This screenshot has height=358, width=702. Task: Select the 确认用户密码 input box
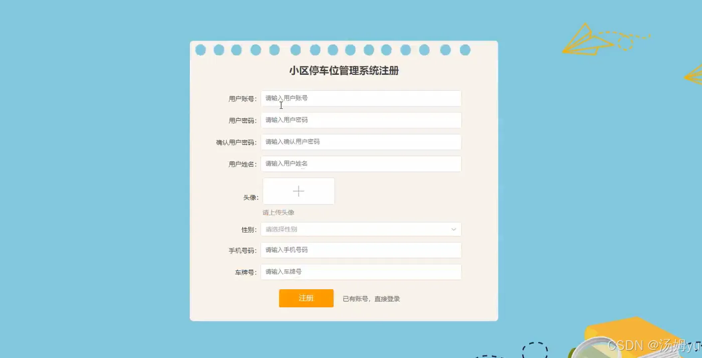pos(361,142)
